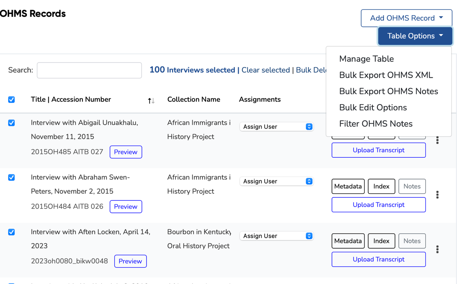The image size is (463, 284).
Task: Open Notes for Aften Locken interview
Action: click(x=412, y=241)
